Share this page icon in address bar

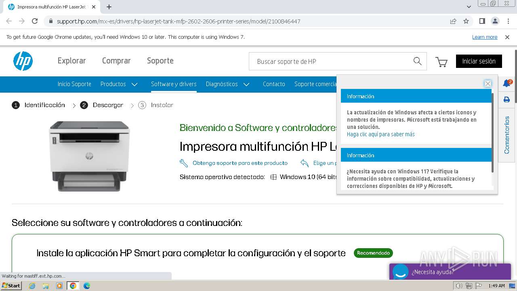click(x=453, y=21)
